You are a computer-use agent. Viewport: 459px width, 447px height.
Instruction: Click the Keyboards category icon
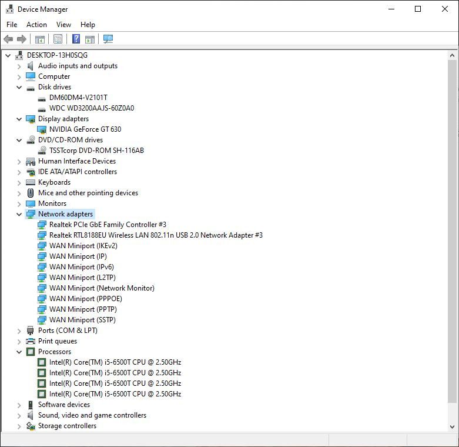[31, 182]
